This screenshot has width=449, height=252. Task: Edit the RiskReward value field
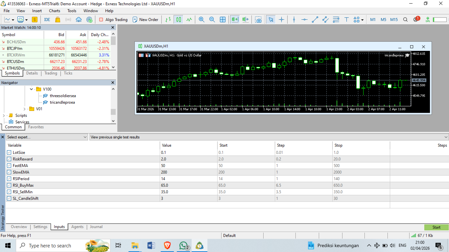tap(189, 159)
